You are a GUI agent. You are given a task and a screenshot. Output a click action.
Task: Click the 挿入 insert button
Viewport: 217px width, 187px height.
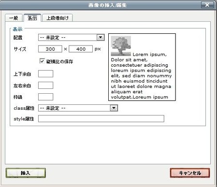coord(26,173)
